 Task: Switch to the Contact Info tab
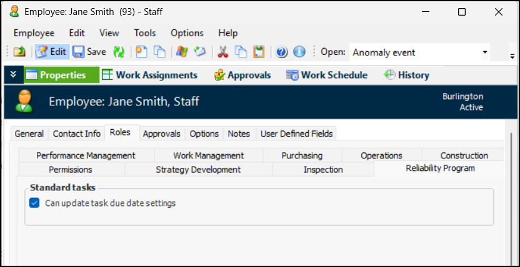click(x=76, y=133)
